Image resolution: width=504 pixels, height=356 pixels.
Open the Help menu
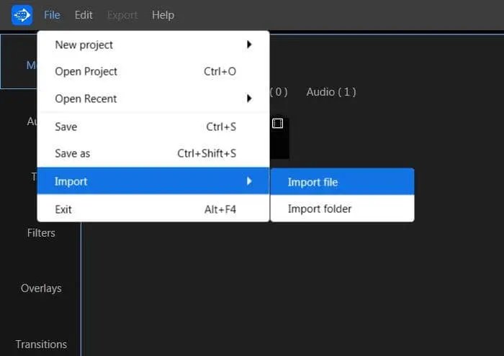[163, 14]
